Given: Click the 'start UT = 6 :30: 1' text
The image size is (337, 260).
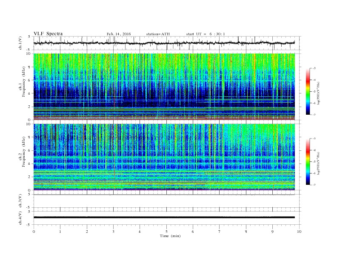Looking at the screenshot, I should (x=206, y=34).
